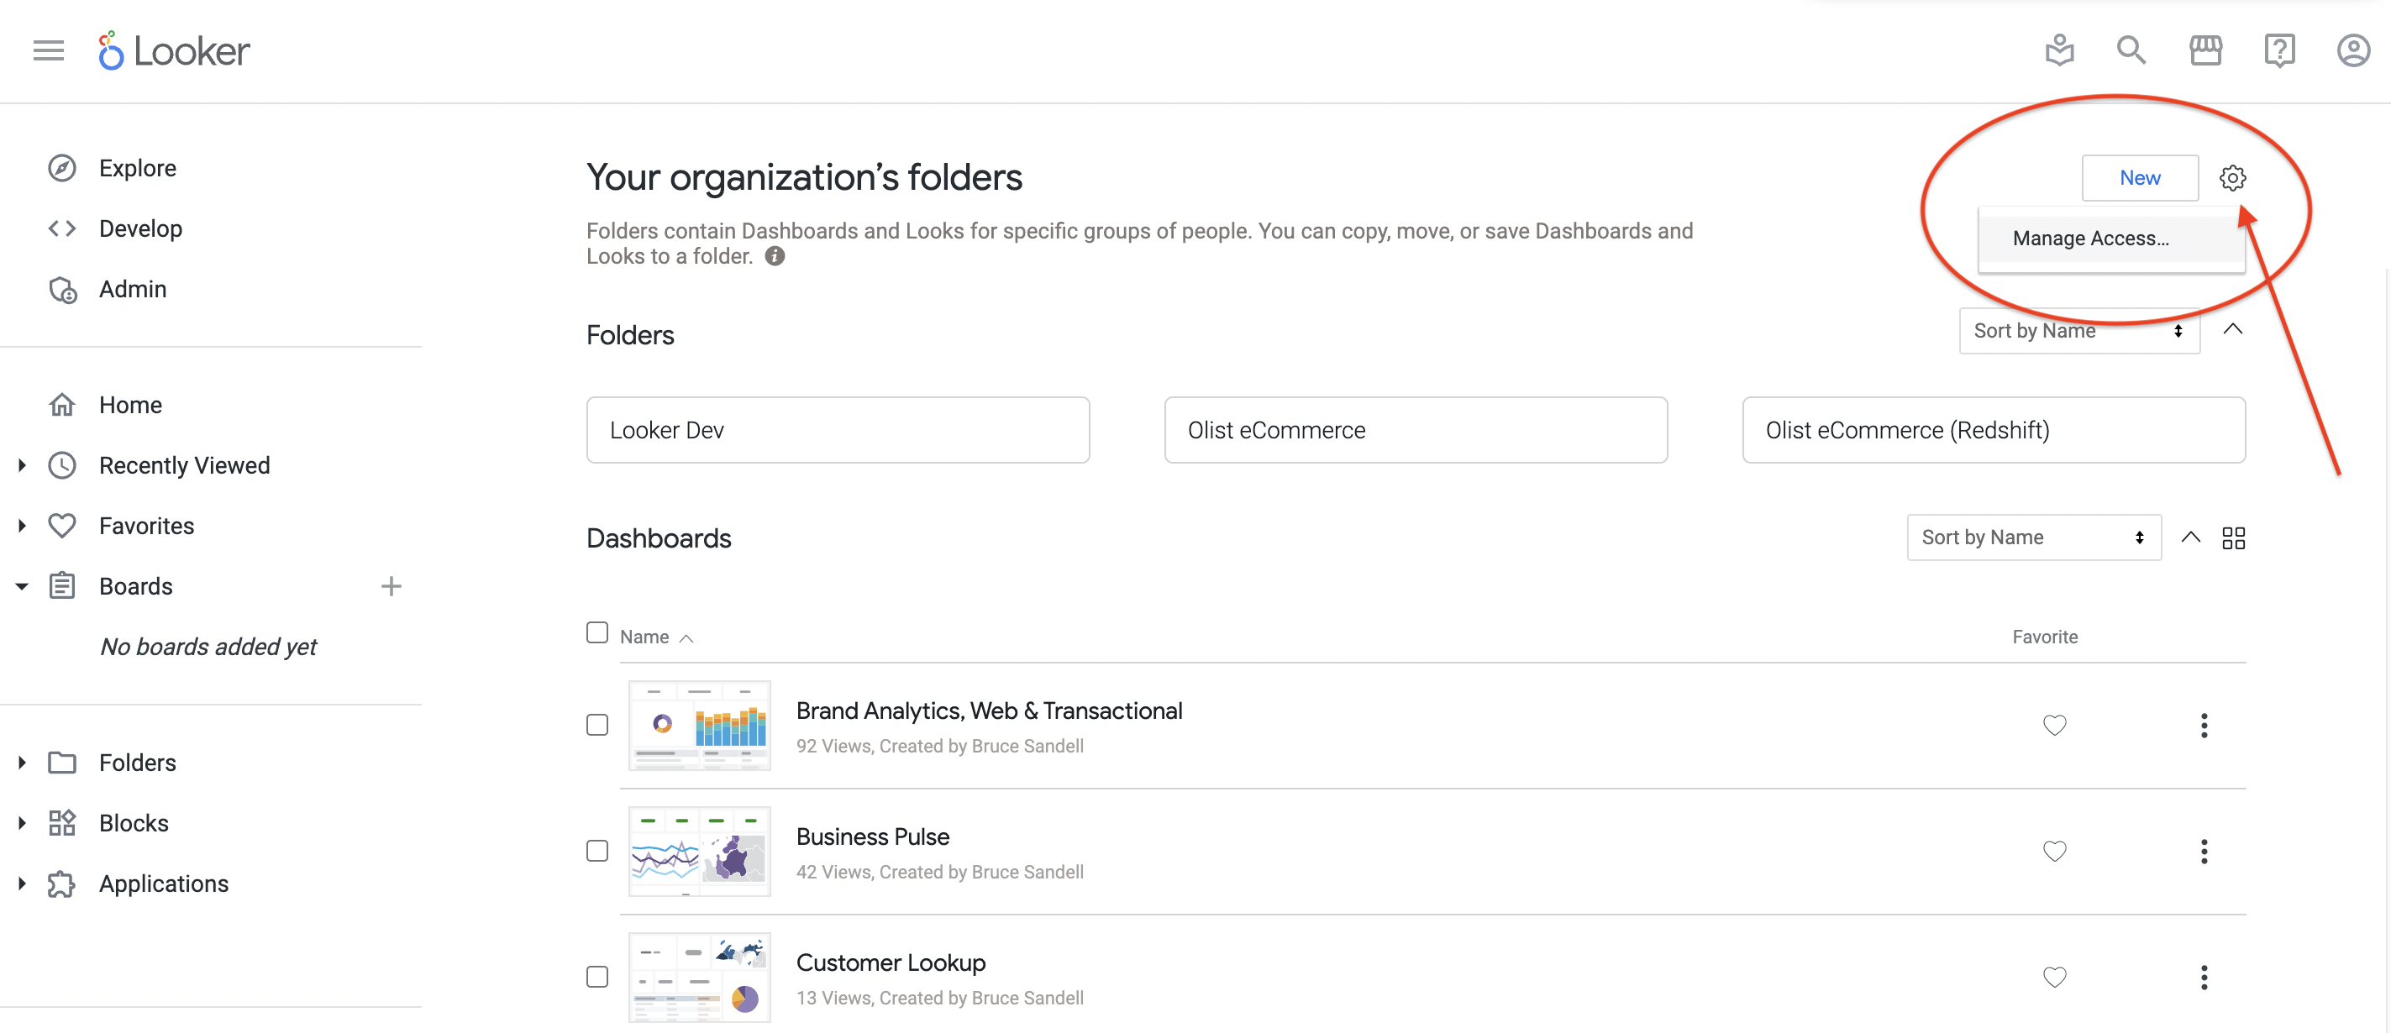Switch dashboards to grid view

[2233, 537]
